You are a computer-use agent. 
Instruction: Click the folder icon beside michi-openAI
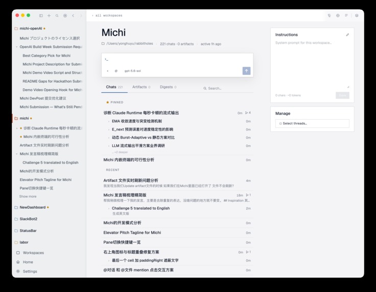click(16, 29)
